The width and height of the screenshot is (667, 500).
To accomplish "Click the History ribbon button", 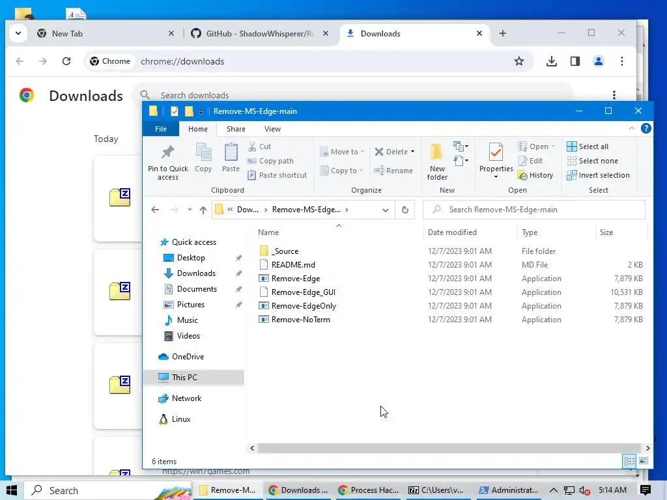I will [535, 175].
